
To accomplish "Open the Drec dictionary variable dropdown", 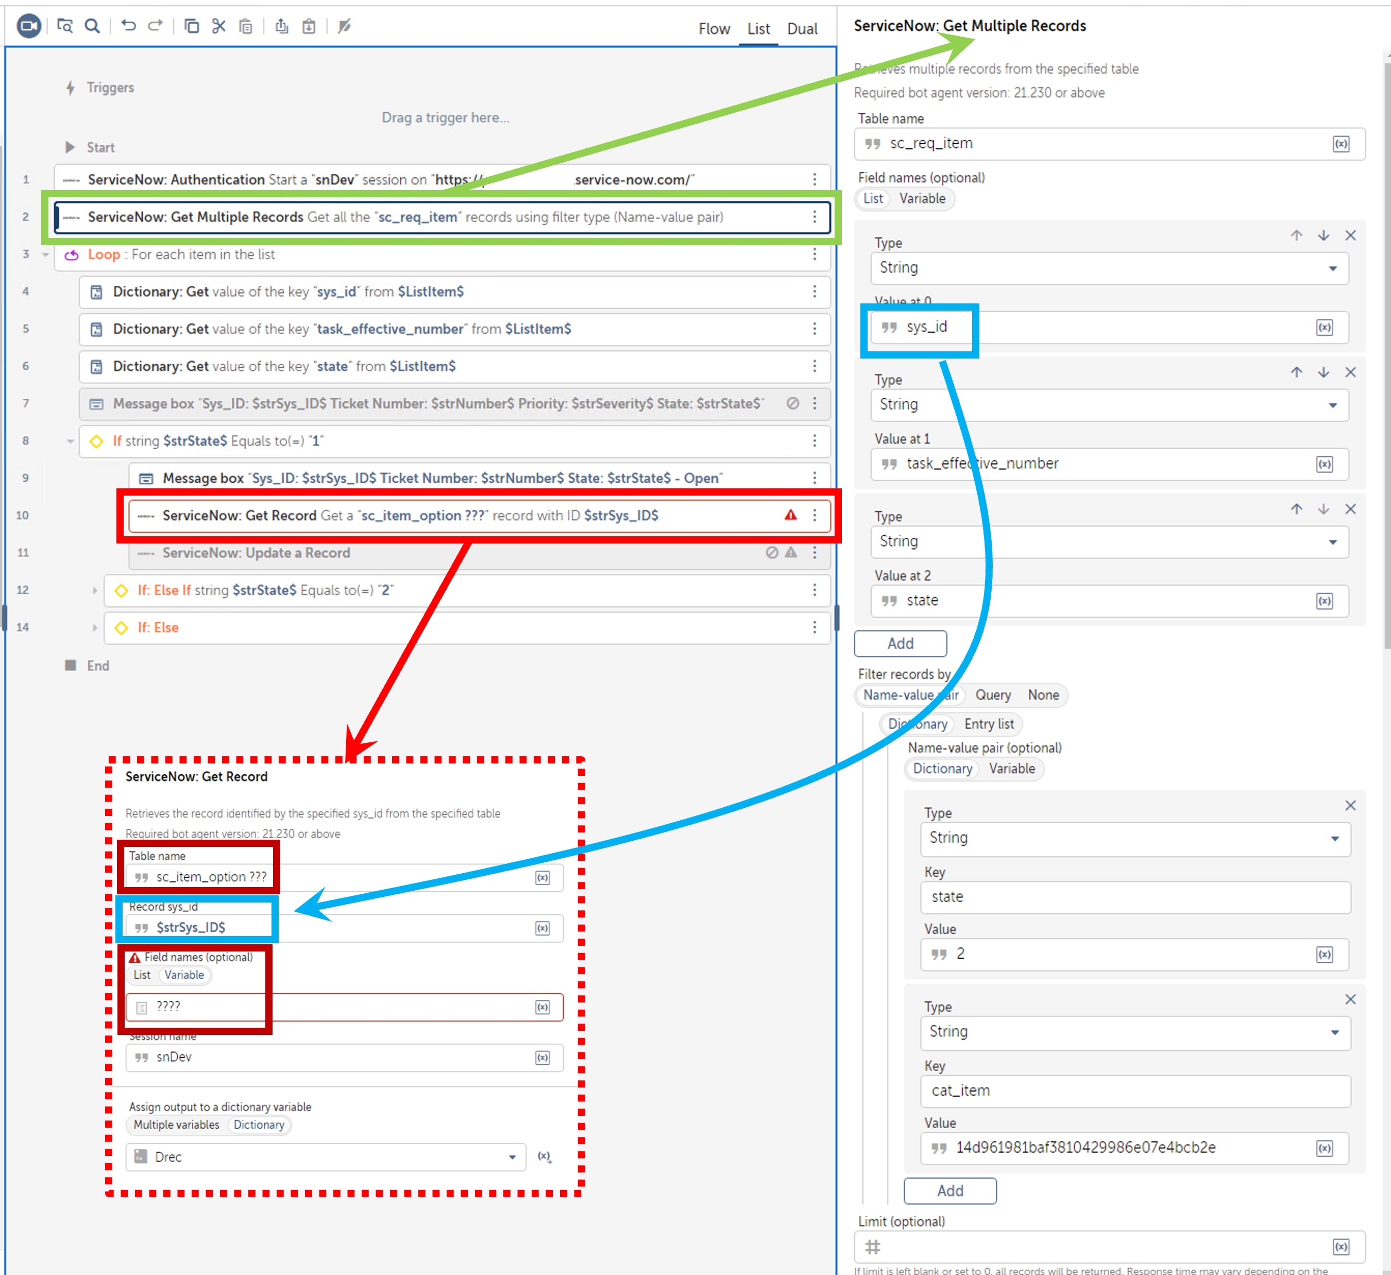I will point(511,1157).
